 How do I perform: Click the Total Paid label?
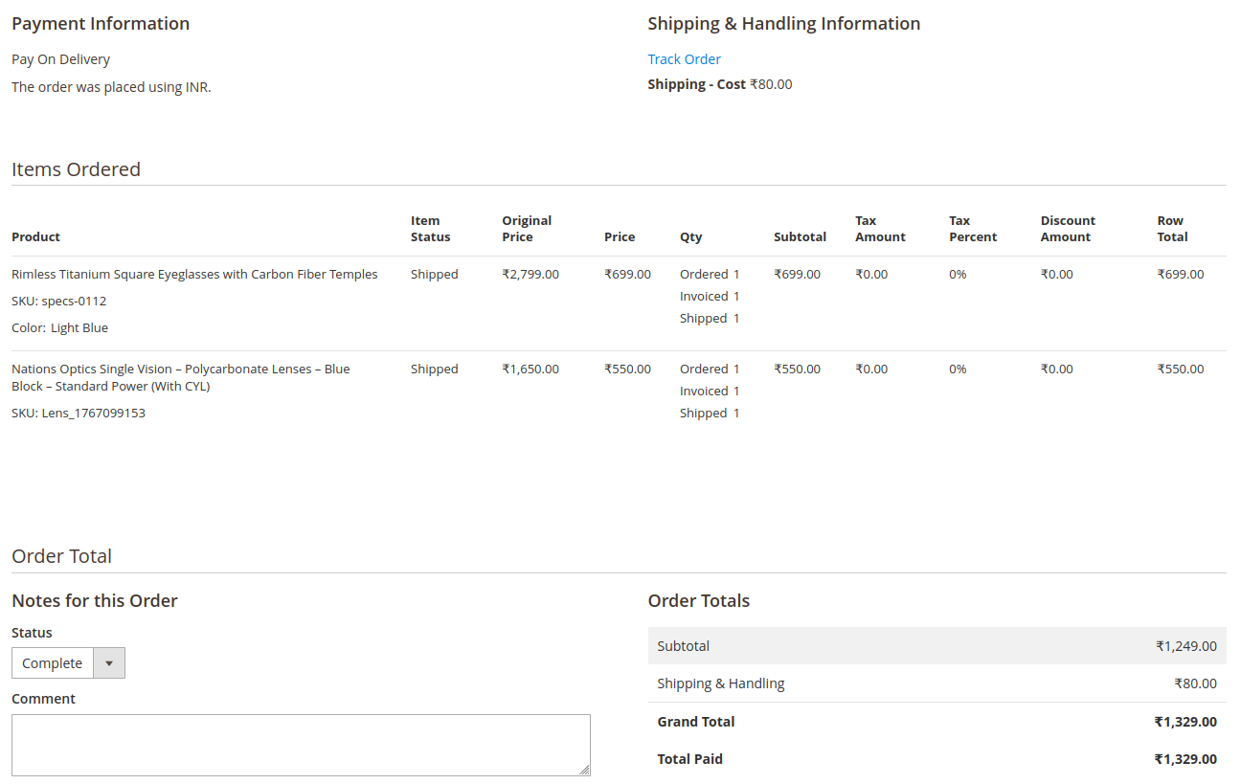coord(689,759)
